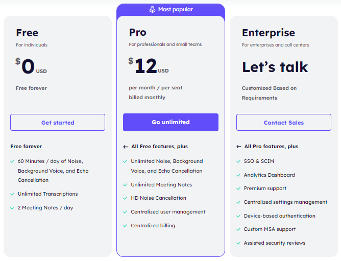Click the Let's talk heading
Screen dimensions: 341x261
(275, 67)
